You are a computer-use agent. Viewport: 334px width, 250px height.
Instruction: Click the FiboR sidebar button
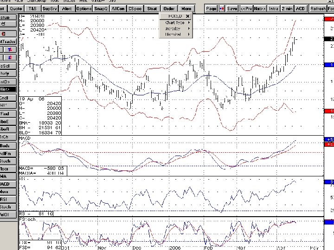pyautogui.click(x=8, y=129)
